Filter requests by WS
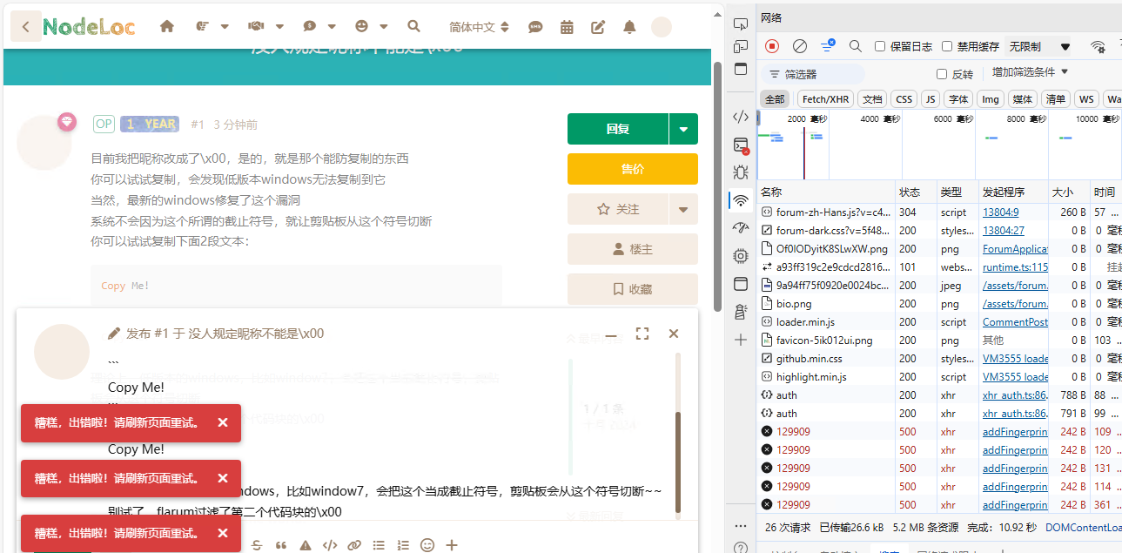Viewport: 1122px width, 553px height. coord(1085,99)
